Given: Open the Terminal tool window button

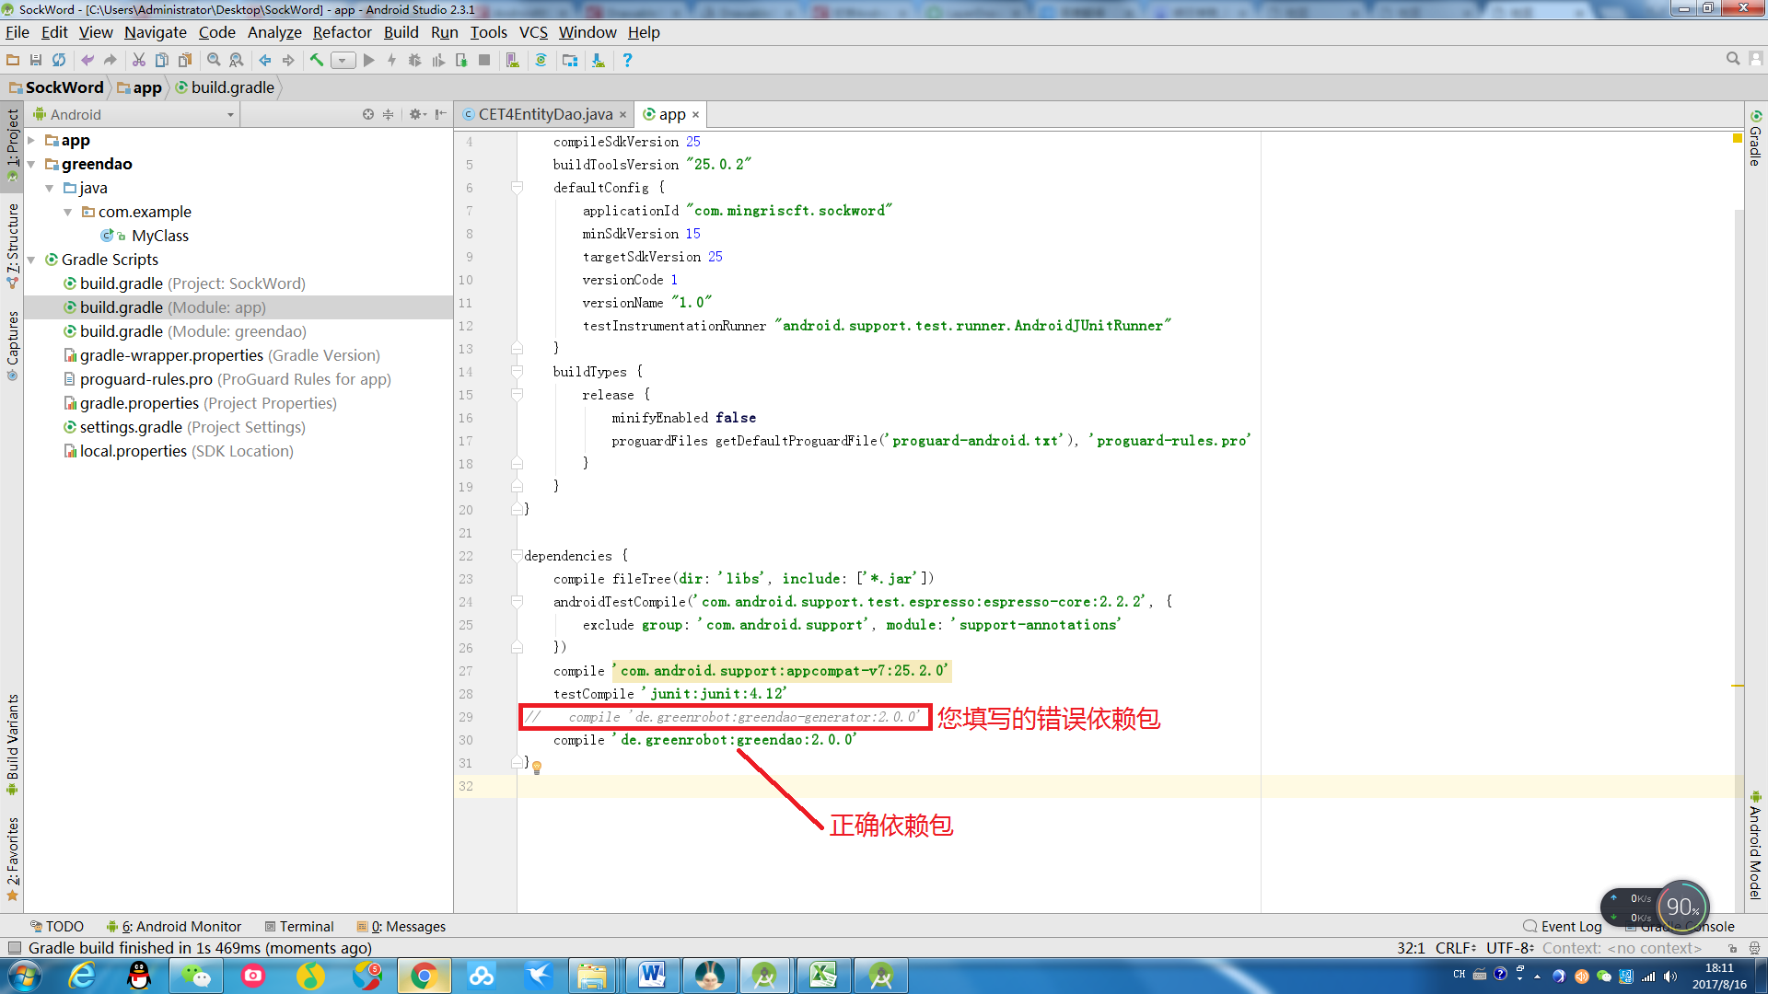Looking at the screenshot, I should [299, 926].
